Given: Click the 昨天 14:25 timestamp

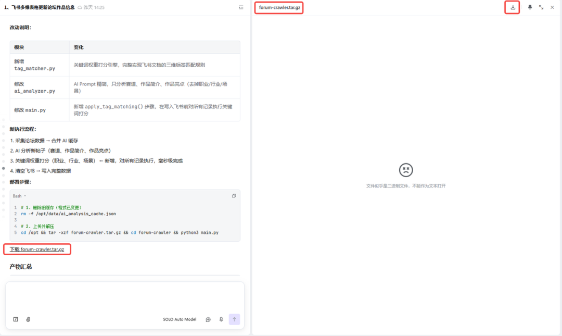Looking at the screenshot, I should tap(94, 7).
